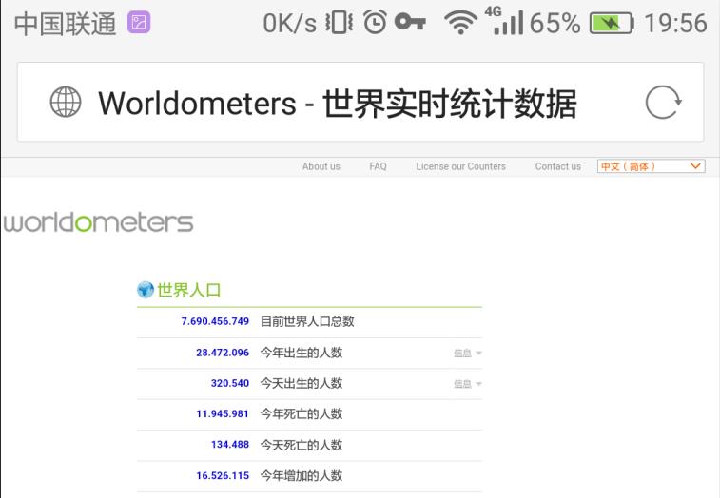Tap the 4G signal strength icon
The width and height of the screenshot is (720, 498).
pos(505,21)
